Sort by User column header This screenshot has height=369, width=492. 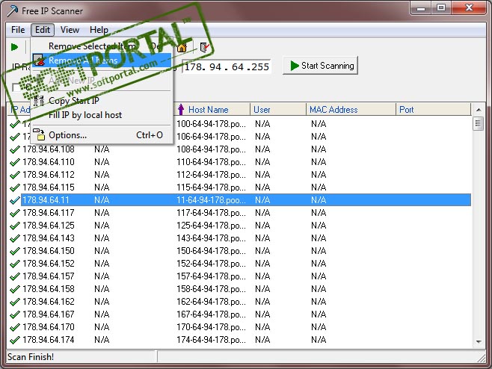(x=278, y=109)
